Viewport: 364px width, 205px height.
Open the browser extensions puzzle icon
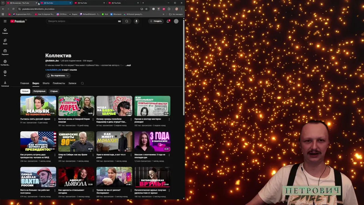[169, 9]
